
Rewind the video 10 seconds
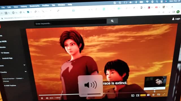133,95
